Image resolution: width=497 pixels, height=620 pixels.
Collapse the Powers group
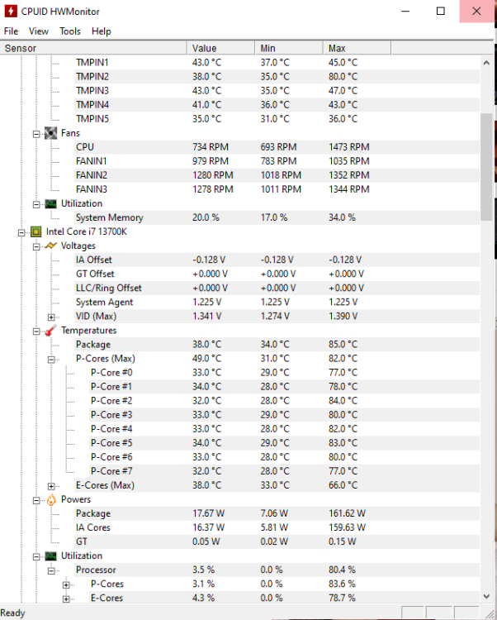click(x=36, y=501)
